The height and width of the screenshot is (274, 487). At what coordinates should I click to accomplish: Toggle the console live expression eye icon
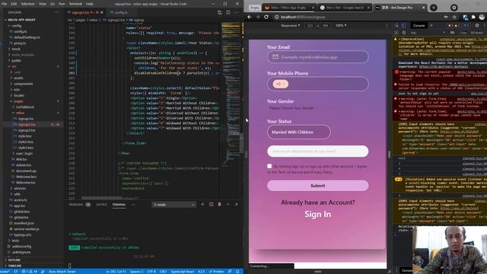pos(452,32)
